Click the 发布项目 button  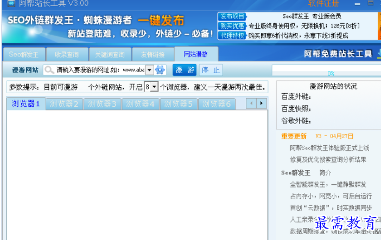click(232, 16)
